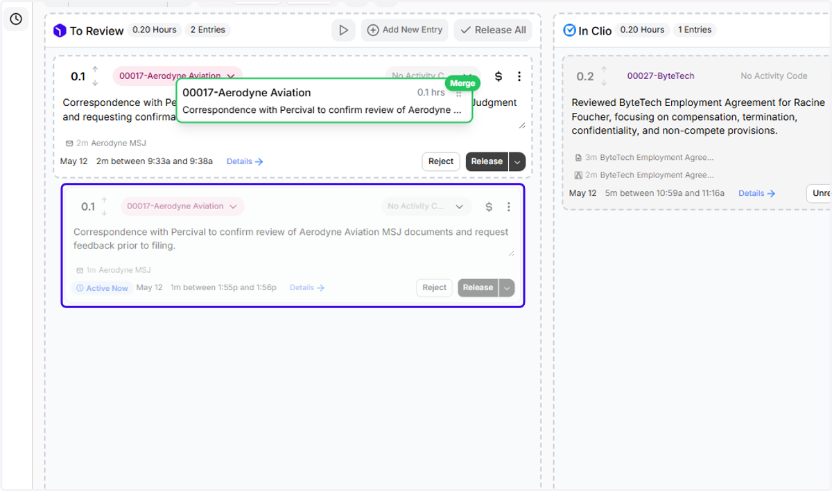Open three-dot menu on first entry

[519, 76]
